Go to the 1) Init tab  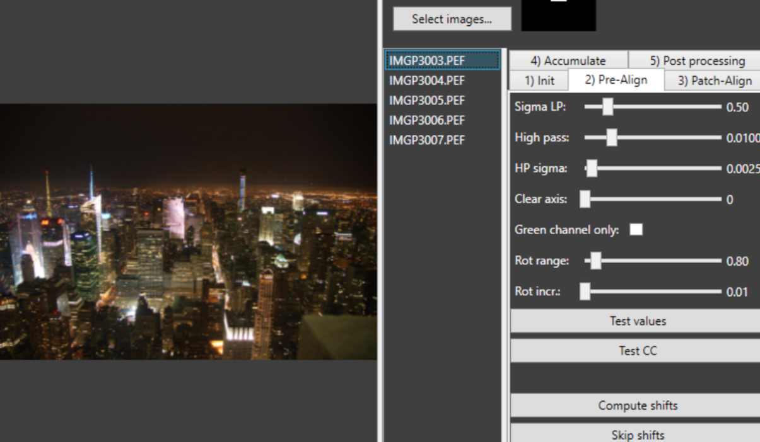click(539, 81)
